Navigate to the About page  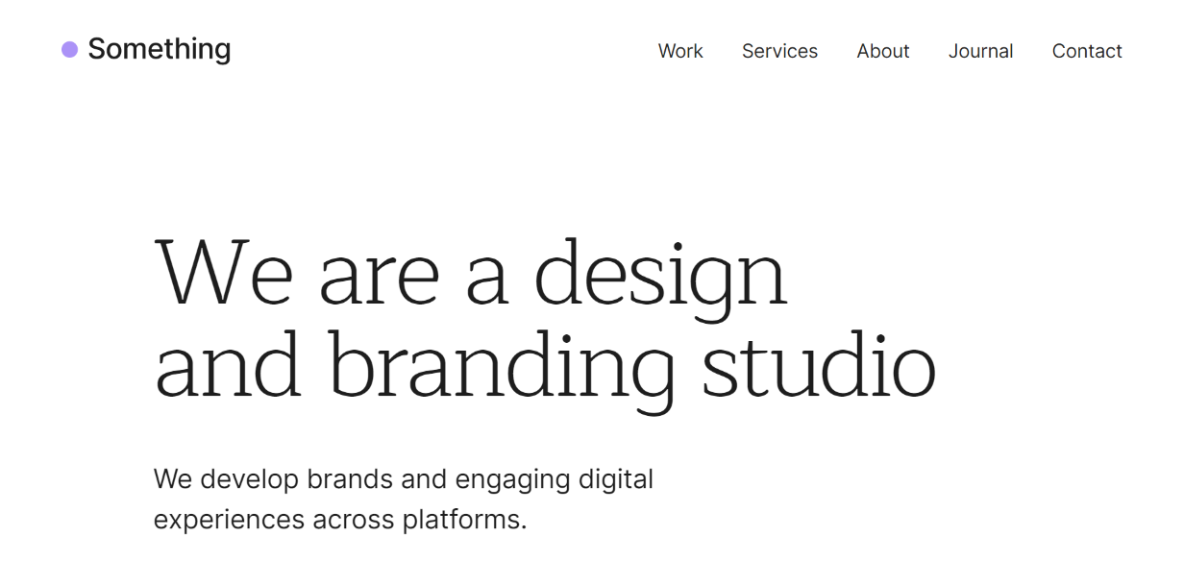tap(883, 51)
